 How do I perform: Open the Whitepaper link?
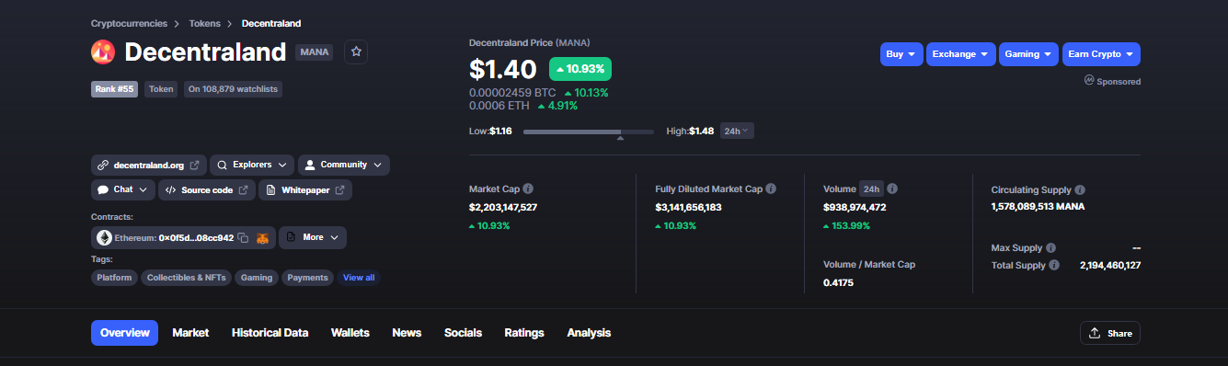tap(304, 189)
